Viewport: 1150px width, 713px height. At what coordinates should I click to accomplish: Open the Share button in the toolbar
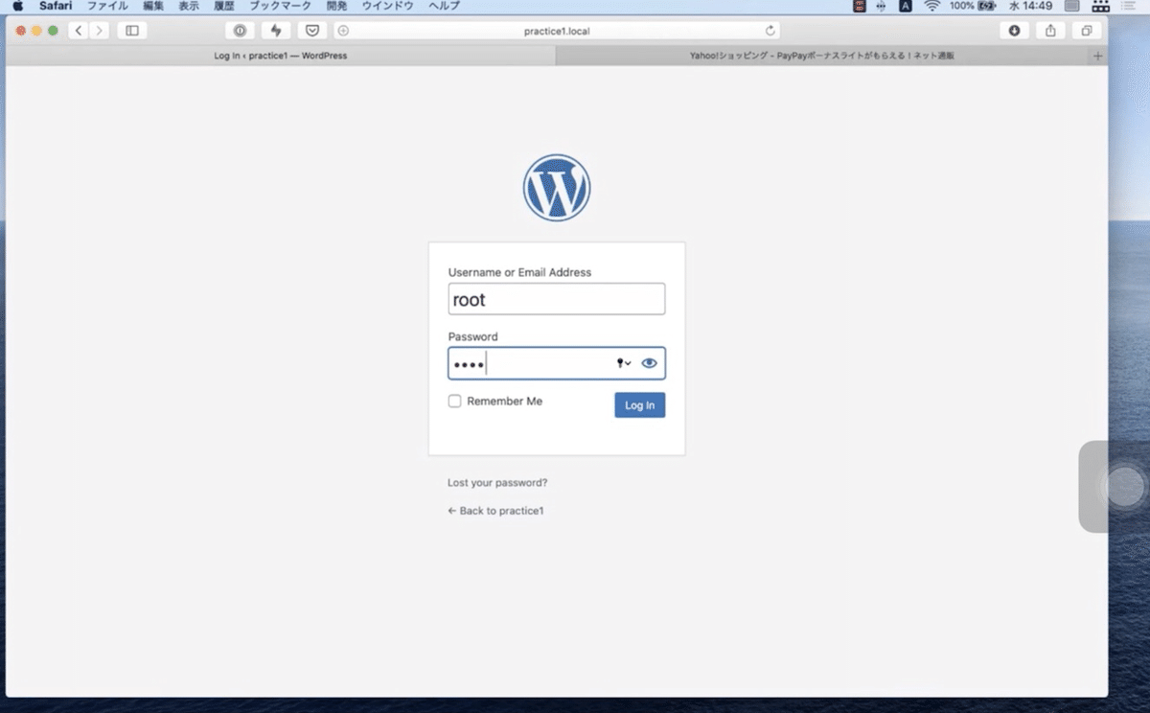click(1050, 31)
